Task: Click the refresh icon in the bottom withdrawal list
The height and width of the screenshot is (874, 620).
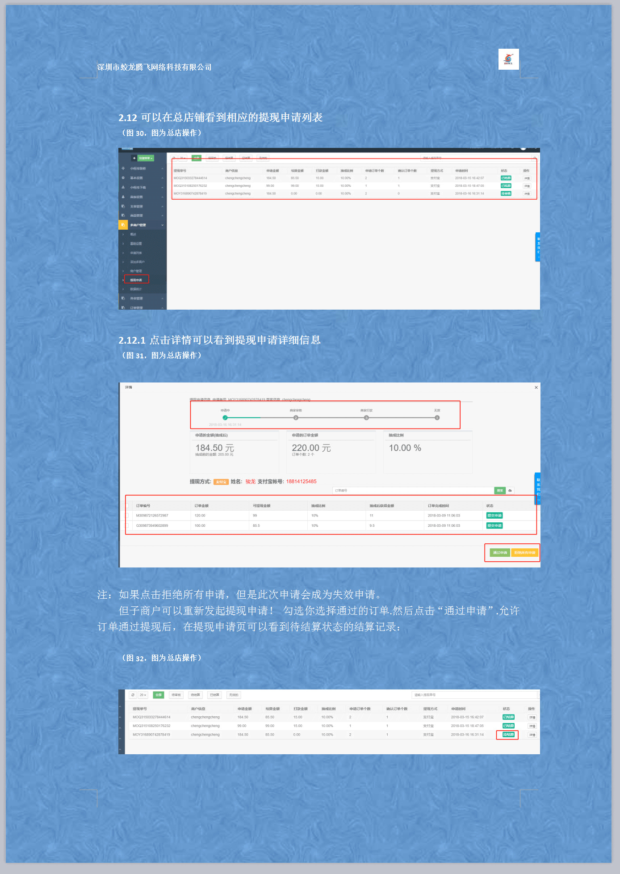Action: tap(133, 695)
